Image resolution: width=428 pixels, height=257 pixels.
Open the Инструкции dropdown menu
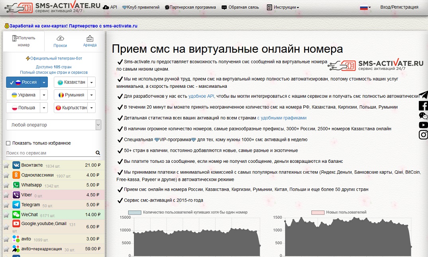pos(283,7)
